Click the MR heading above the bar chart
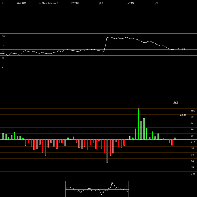 [x=176, y=102]
